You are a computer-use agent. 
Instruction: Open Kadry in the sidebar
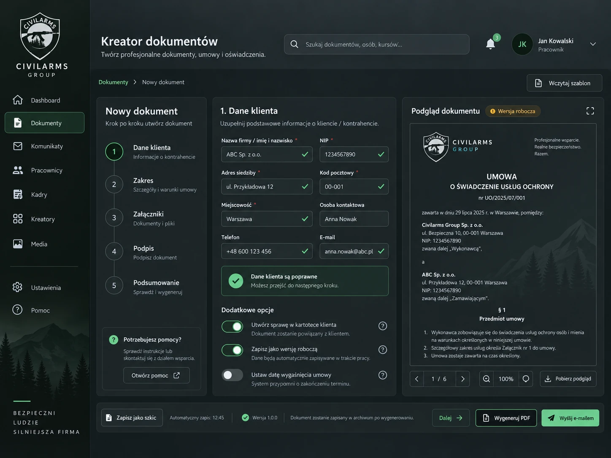(44, 194)
